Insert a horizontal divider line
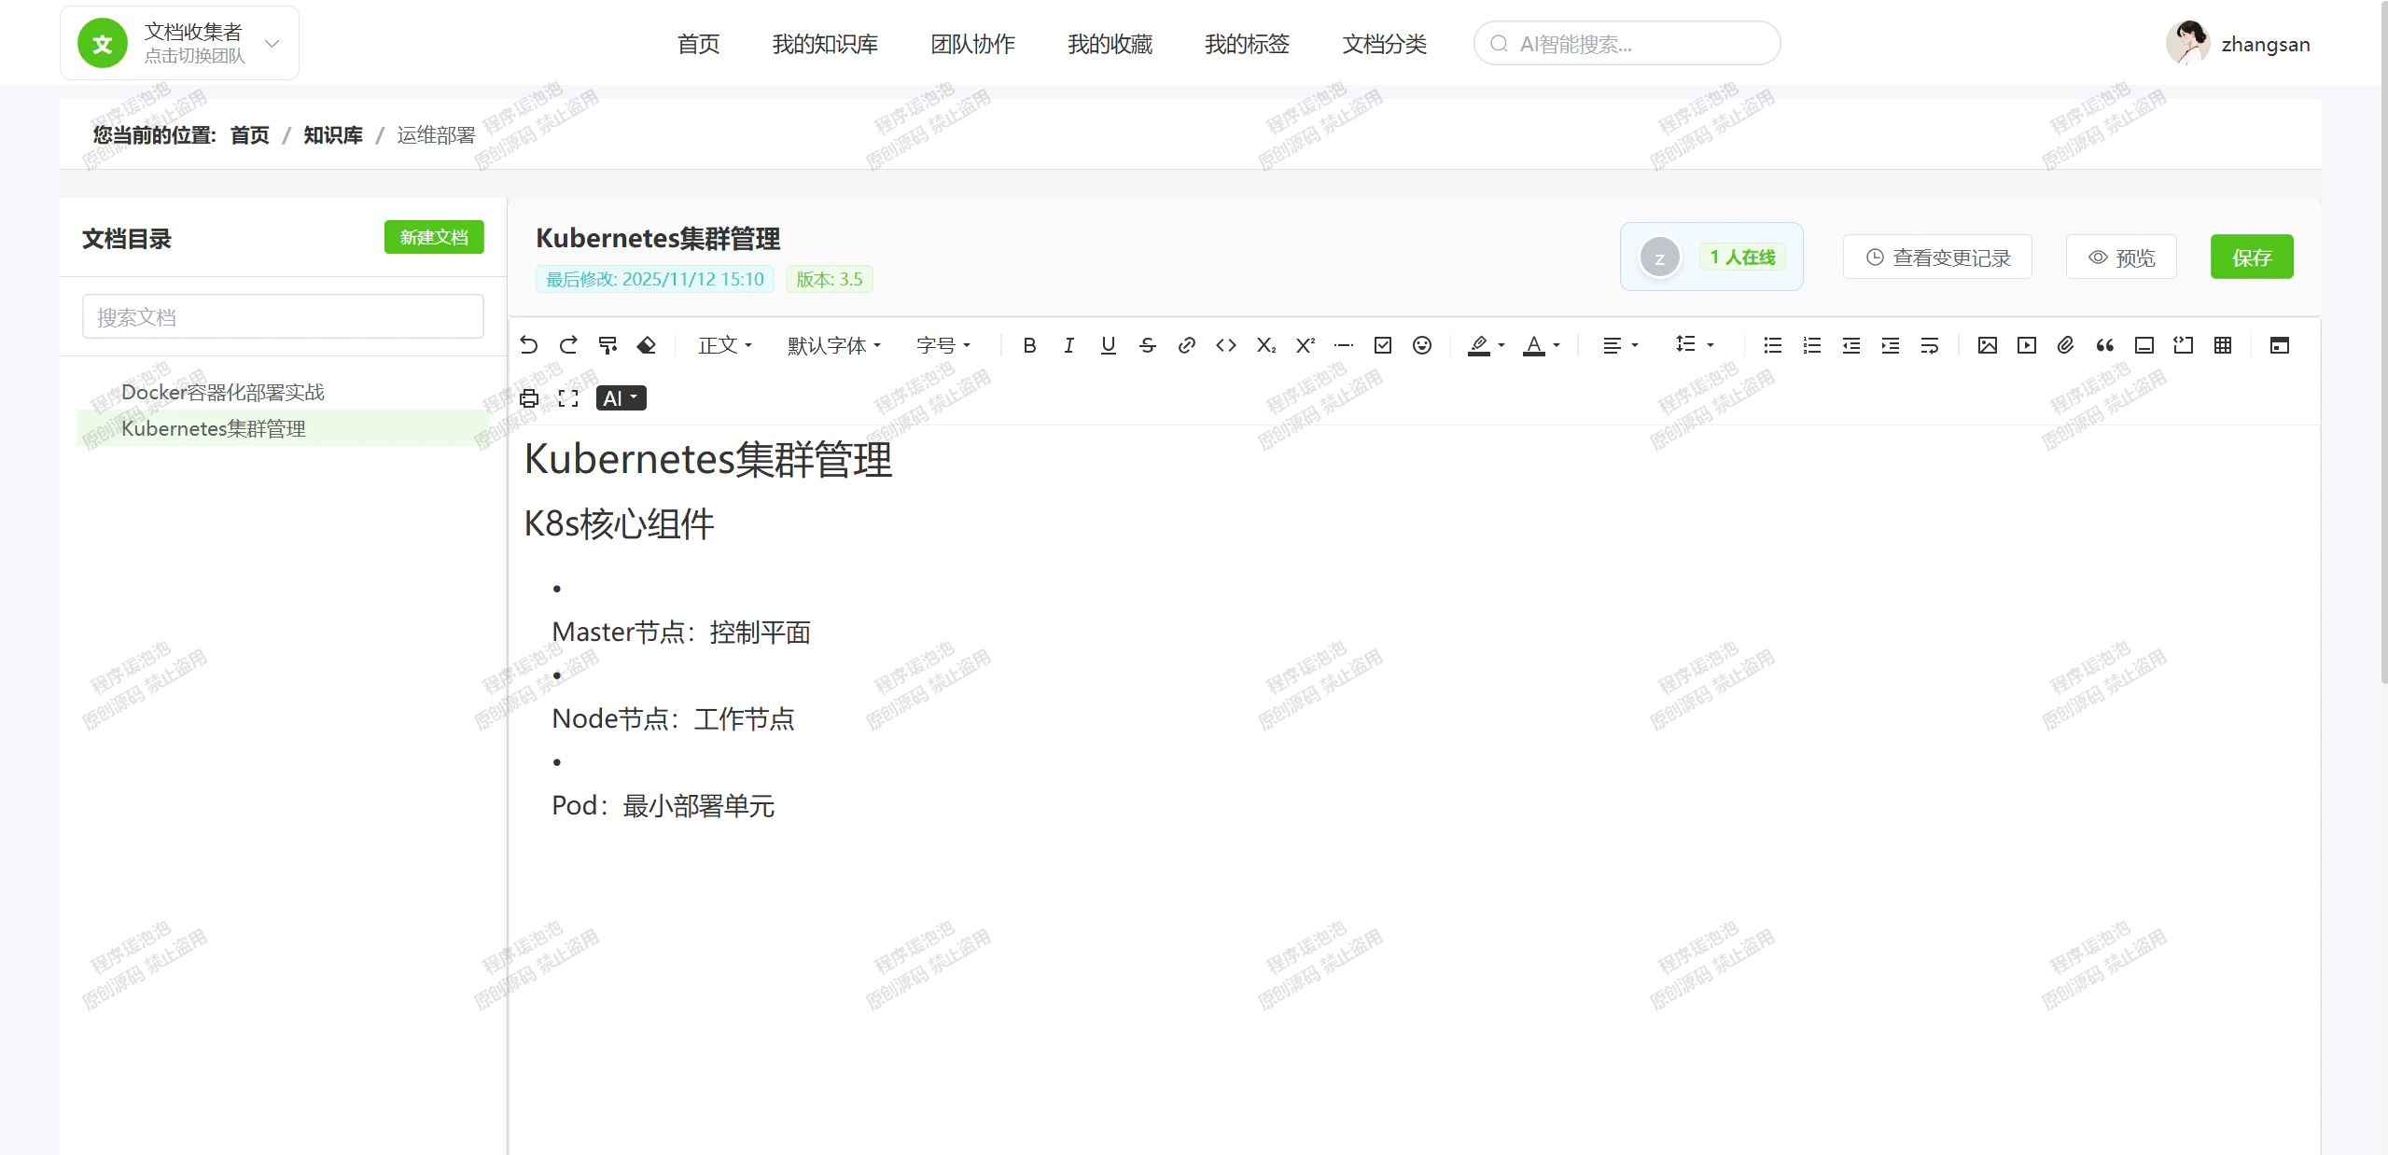Viewport: 2388px width, 1155px height. click(x=1344, y=345)
